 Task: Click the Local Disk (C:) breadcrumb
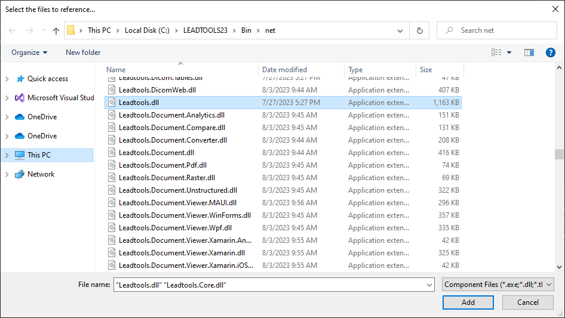tap(147, 30)
